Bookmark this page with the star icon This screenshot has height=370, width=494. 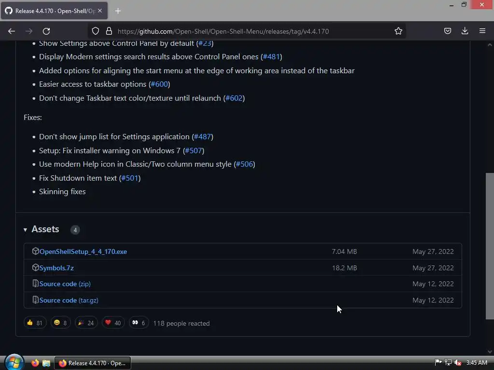coord(398,31)
